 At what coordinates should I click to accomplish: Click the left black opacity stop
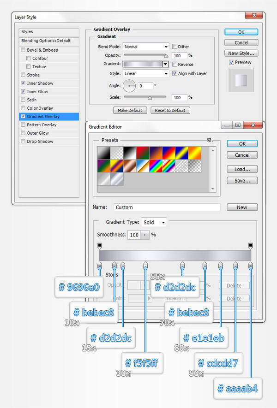[x=100, y=246]
